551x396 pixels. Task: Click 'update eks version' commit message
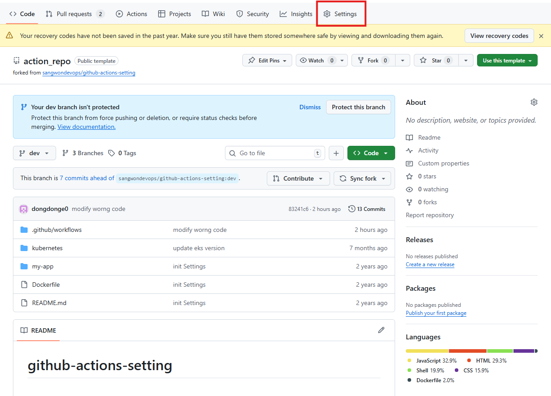point(199,248)
